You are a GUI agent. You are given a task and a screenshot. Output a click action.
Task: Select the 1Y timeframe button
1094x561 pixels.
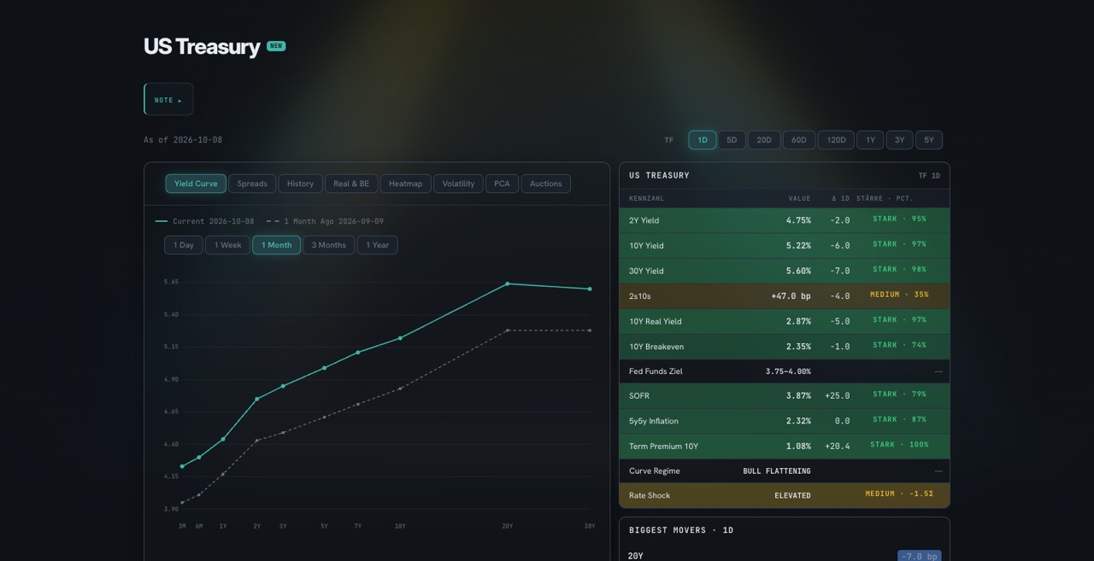pos(870,140)
